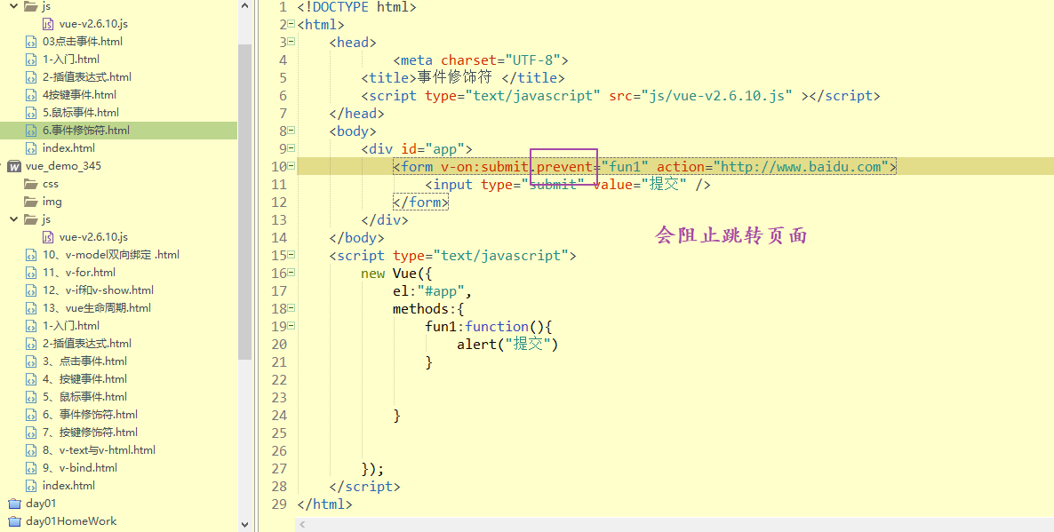Click the "http://www.baidu.com" action value
This screenshot has width=1054, height=532.
point(802,167)
